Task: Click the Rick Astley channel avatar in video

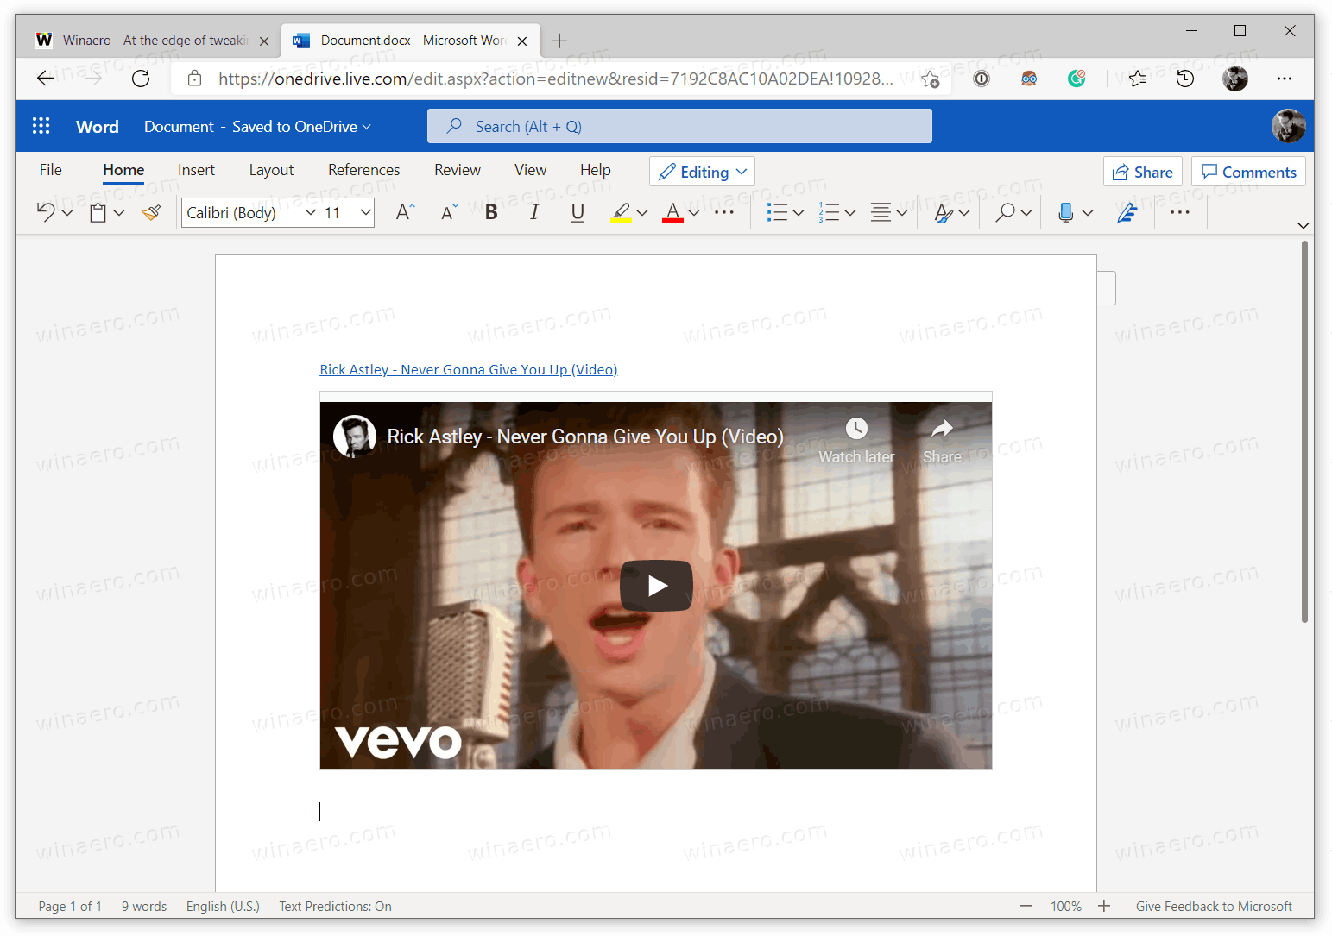Action: [x=355, y=437]
